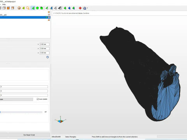187x140 pixels.
Task: Click the black triangle toolbar icon
Action: click(x=60, y=8)
